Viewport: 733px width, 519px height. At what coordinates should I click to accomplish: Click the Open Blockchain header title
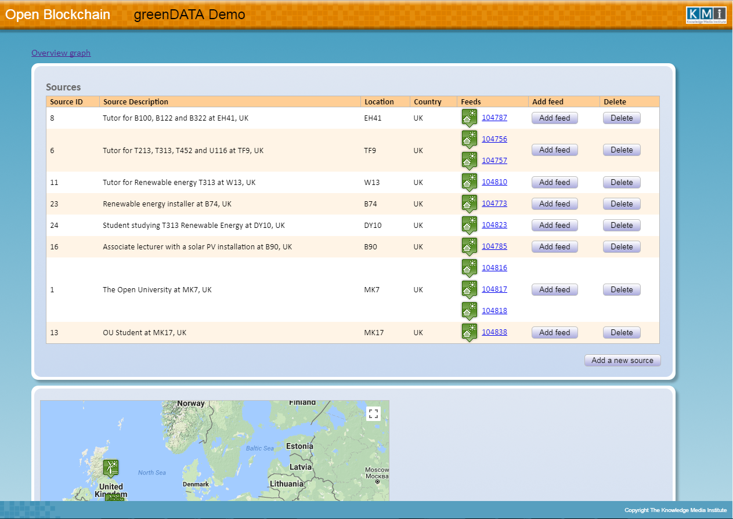pyautogui.click(x=57, y=14)
